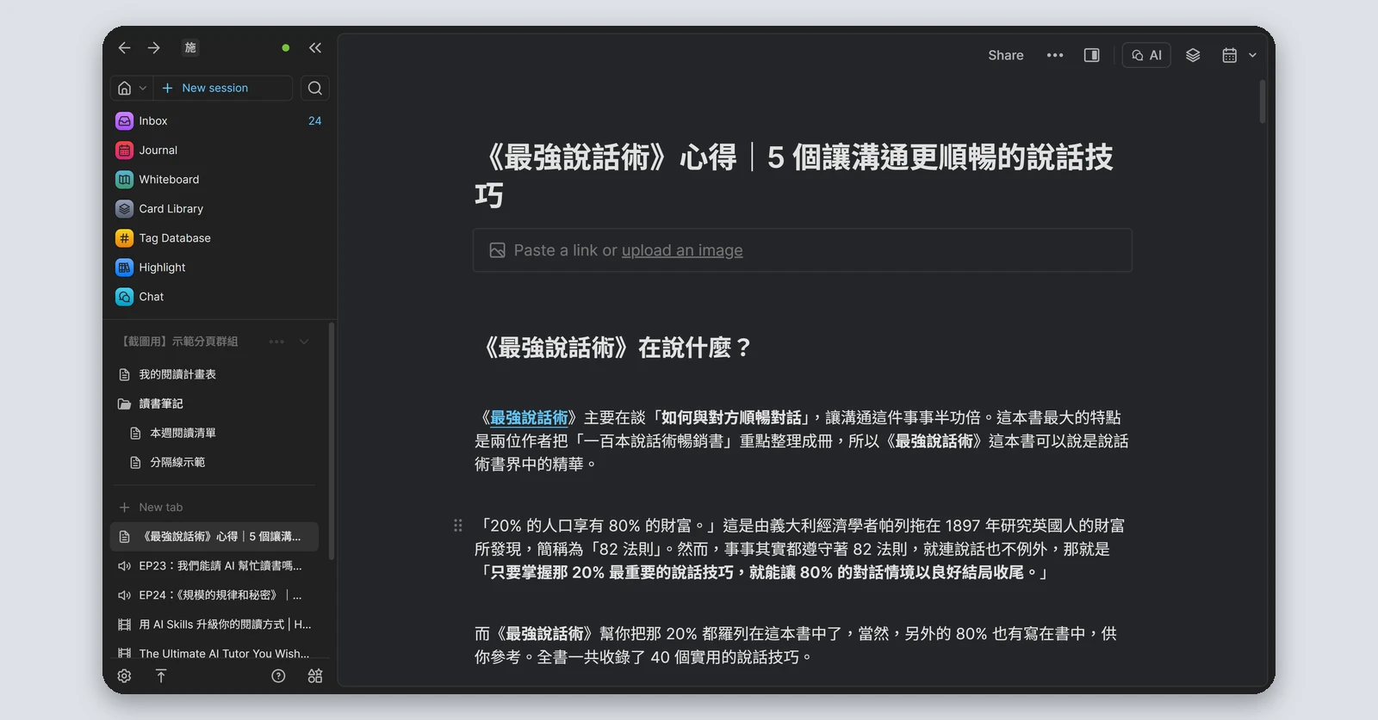The width and height of the screenshot is (1378, 720).
Task: Open 我的閱讀計畫表 page
Action: tap(215, 374)
